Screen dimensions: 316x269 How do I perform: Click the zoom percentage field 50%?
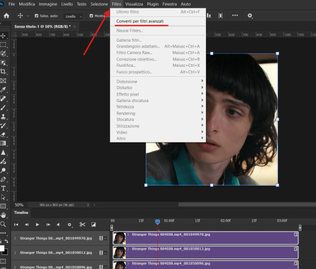point(19,205)
